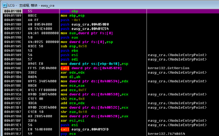Viewport: 219px width, 136px height.
Task: Click the 'xor esi,esi' instruction
Action: [x=72, y=121]
